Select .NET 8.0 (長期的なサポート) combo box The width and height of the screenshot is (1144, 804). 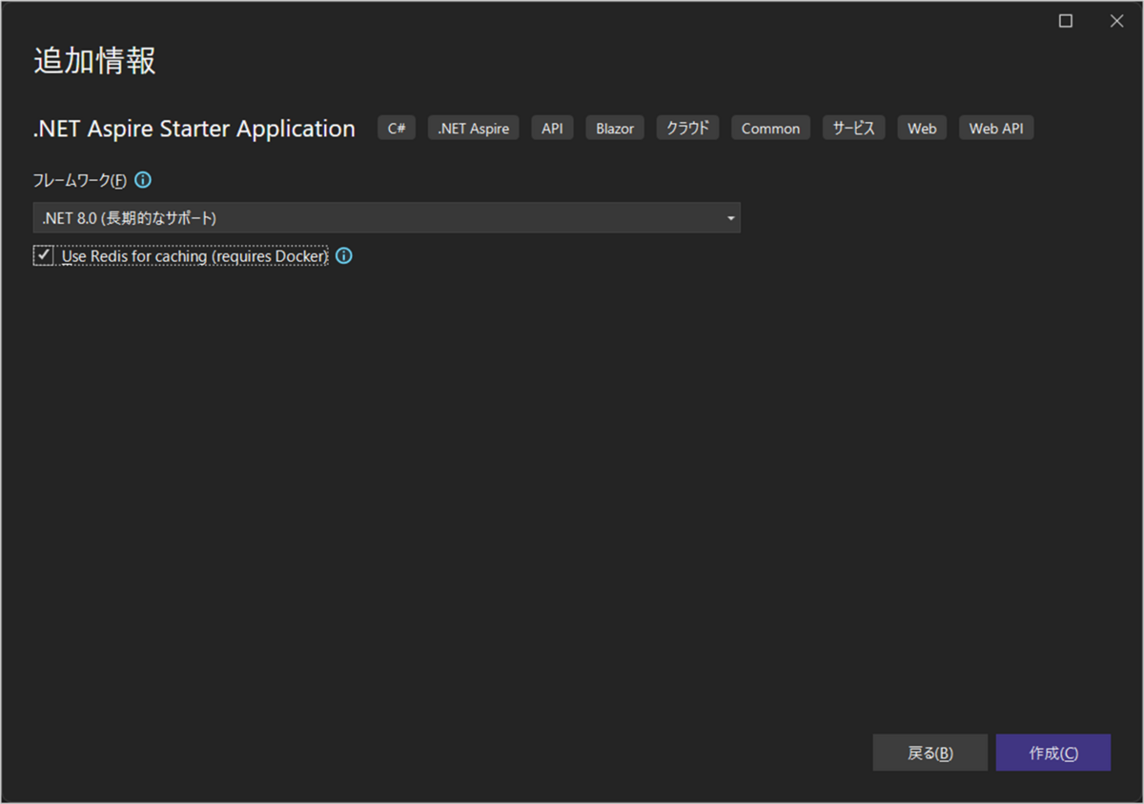pyautogui.click(x=386, y=217)
